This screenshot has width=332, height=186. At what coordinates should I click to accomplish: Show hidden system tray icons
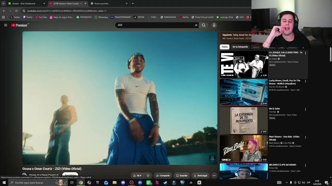[x=287, y=183]
